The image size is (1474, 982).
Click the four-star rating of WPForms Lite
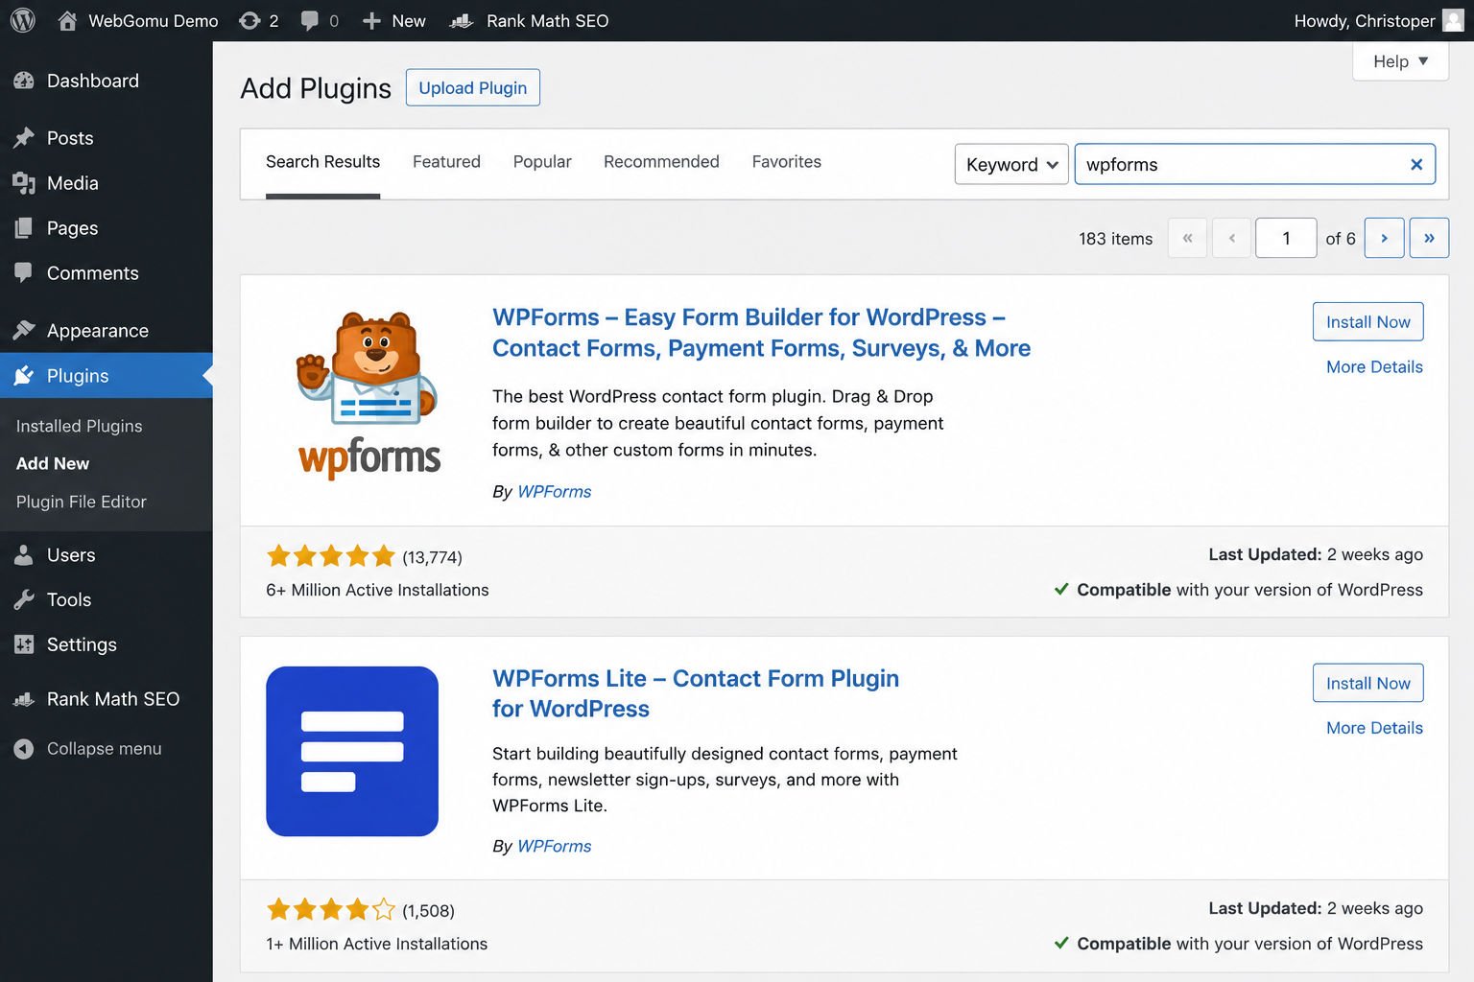click(x=331, y=909)
